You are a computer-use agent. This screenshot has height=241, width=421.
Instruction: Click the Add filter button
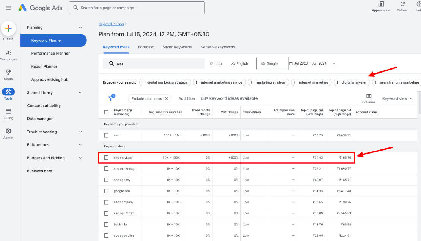click(x=187, y=98)
